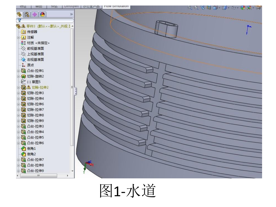Screen dimensions: 276x207
Task: Expand the 凸台-拉伸9 feature
Action: click(x=18, y=171)
